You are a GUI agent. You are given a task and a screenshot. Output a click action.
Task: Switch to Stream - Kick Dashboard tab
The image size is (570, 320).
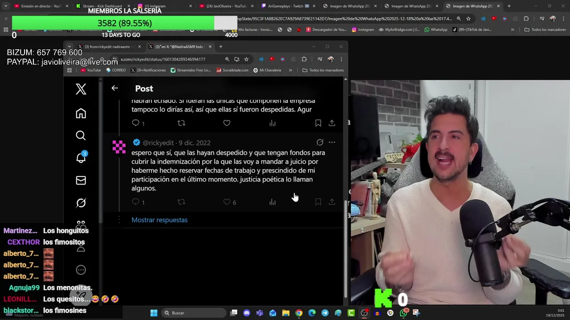pyautogui.click(x=102, y=6)
